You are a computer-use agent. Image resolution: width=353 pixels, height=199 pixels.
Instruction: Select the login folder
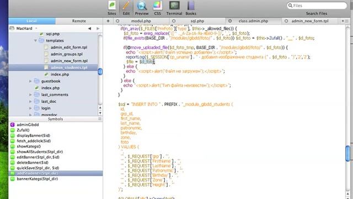(46, 108)
